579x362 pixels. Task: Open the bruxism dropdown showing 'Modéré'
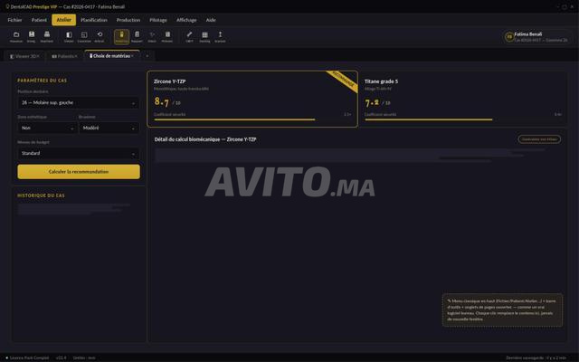click(109, 128)
